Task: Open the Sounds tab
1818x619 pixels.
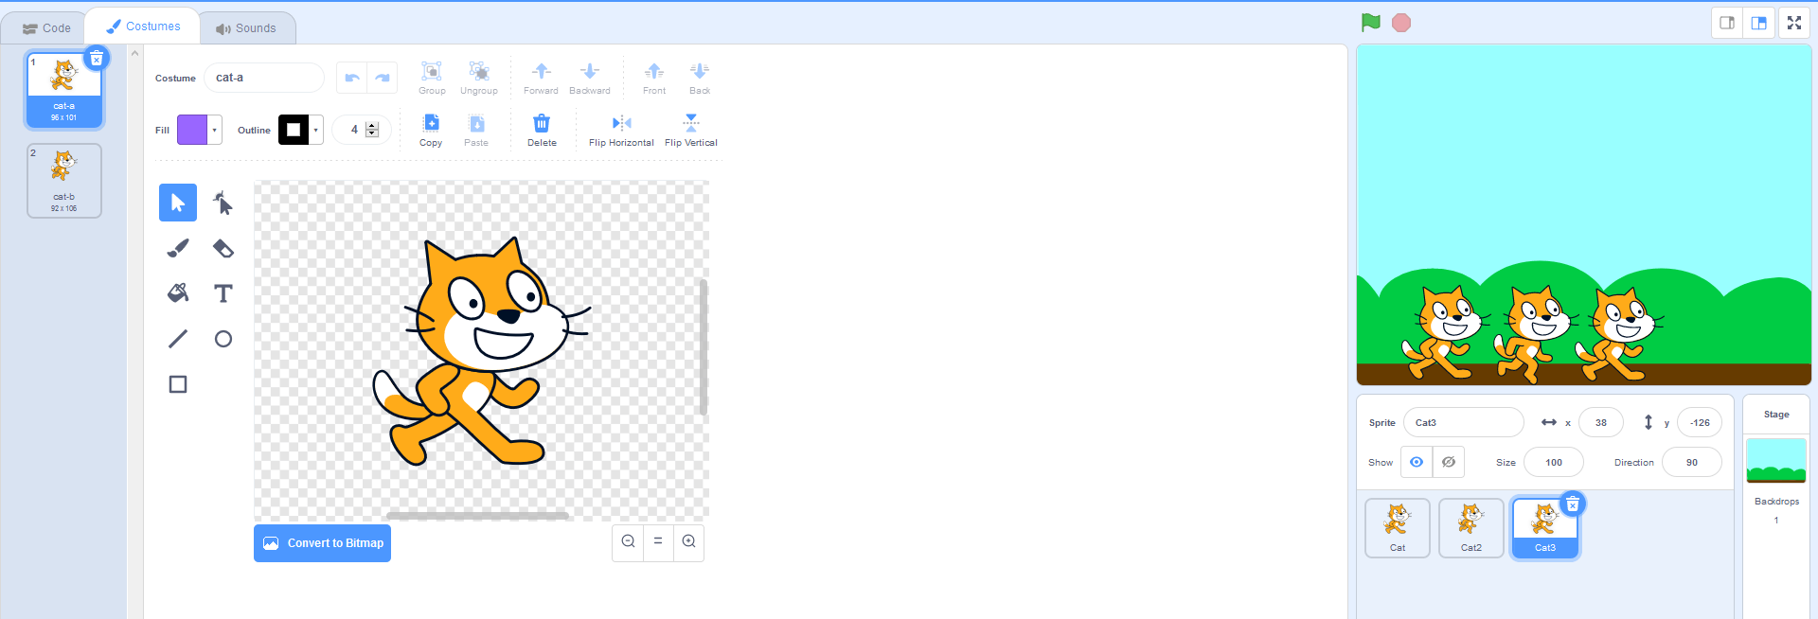Action: click(247, 27)
